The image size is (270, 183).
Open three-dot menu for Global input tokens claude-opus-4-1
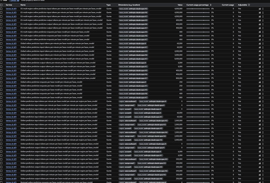[x=263, y=47]
